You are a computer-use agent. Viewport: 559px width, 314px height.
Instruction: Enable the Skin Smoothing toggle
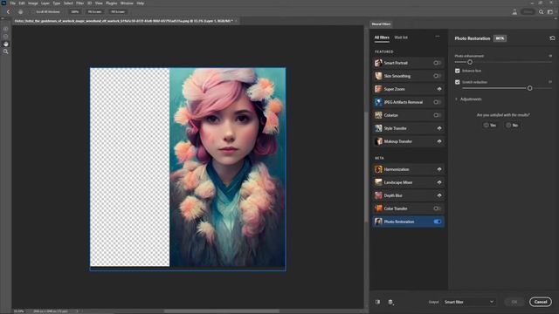(x=437, y=76)
